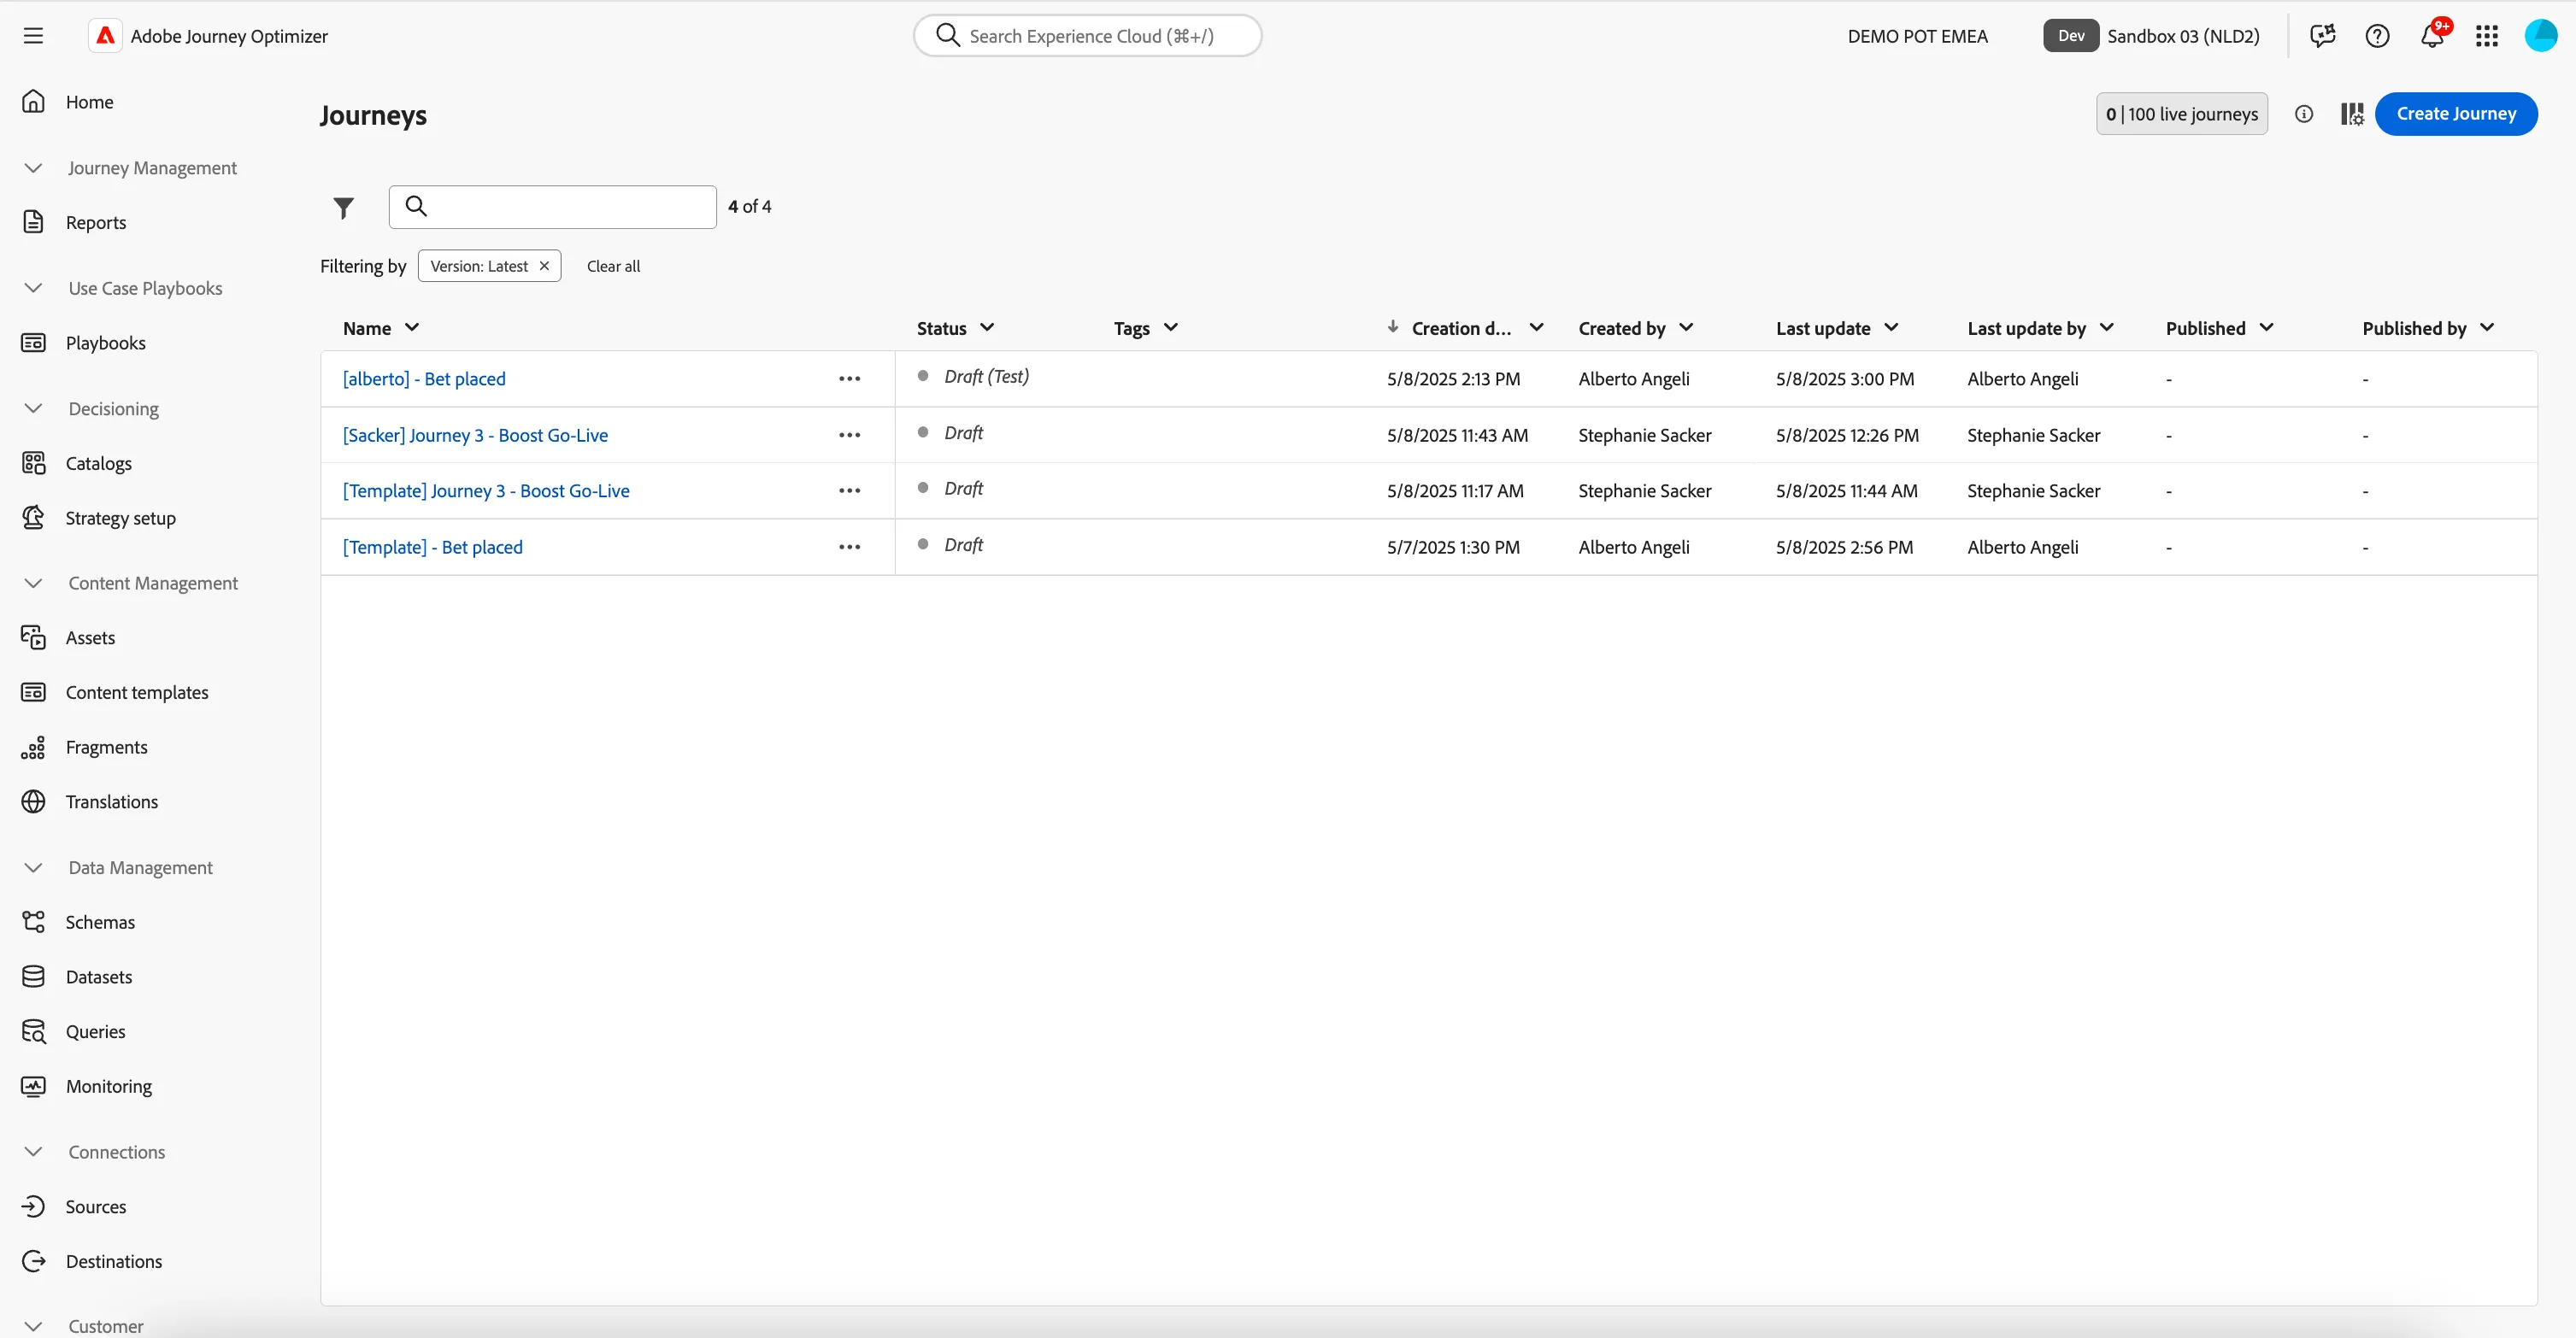Click the Create Journey button

pyautogui.click(x=2456, y=114)
